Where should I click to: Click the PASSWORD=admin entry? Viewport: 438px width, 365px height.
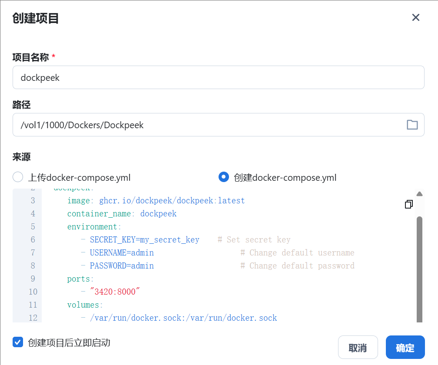pyautogui.click(x=122, y=265)
